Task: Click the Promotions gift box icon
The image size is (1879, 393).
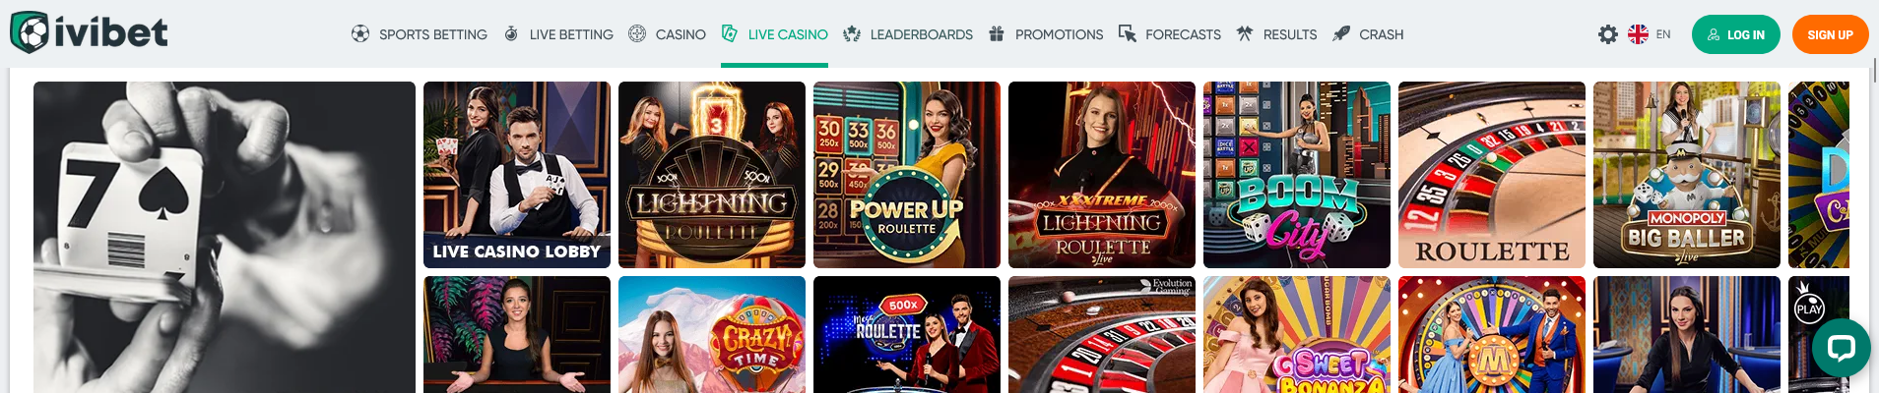Action: [997, 33]
